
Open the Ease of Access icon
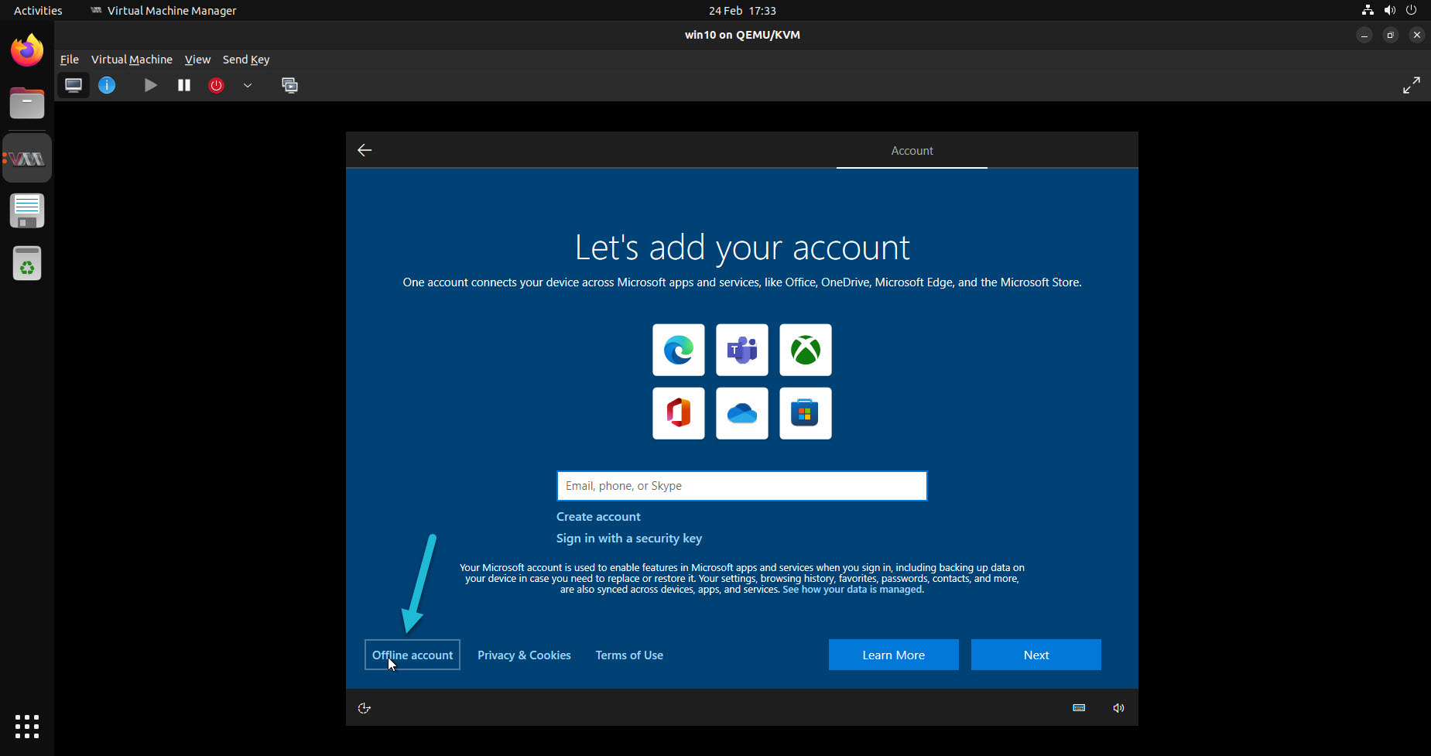click(364, 707)
